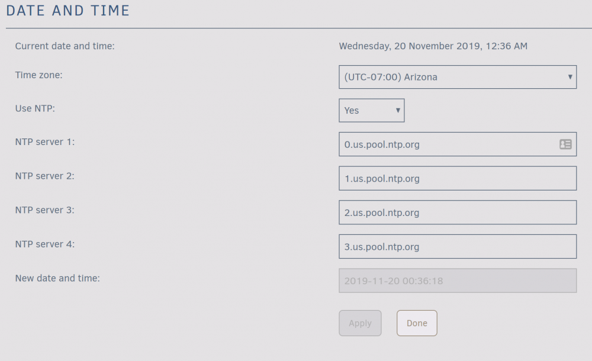Open the Use NTP dropdown
Image resolution: width=592 pixels, height=361 pixels.
tap(372, 110)
